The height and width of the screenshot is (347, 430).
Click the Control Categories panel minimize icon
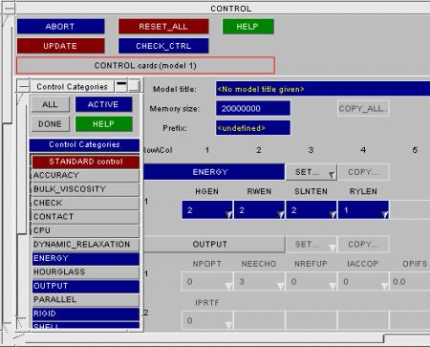point(121,86)
